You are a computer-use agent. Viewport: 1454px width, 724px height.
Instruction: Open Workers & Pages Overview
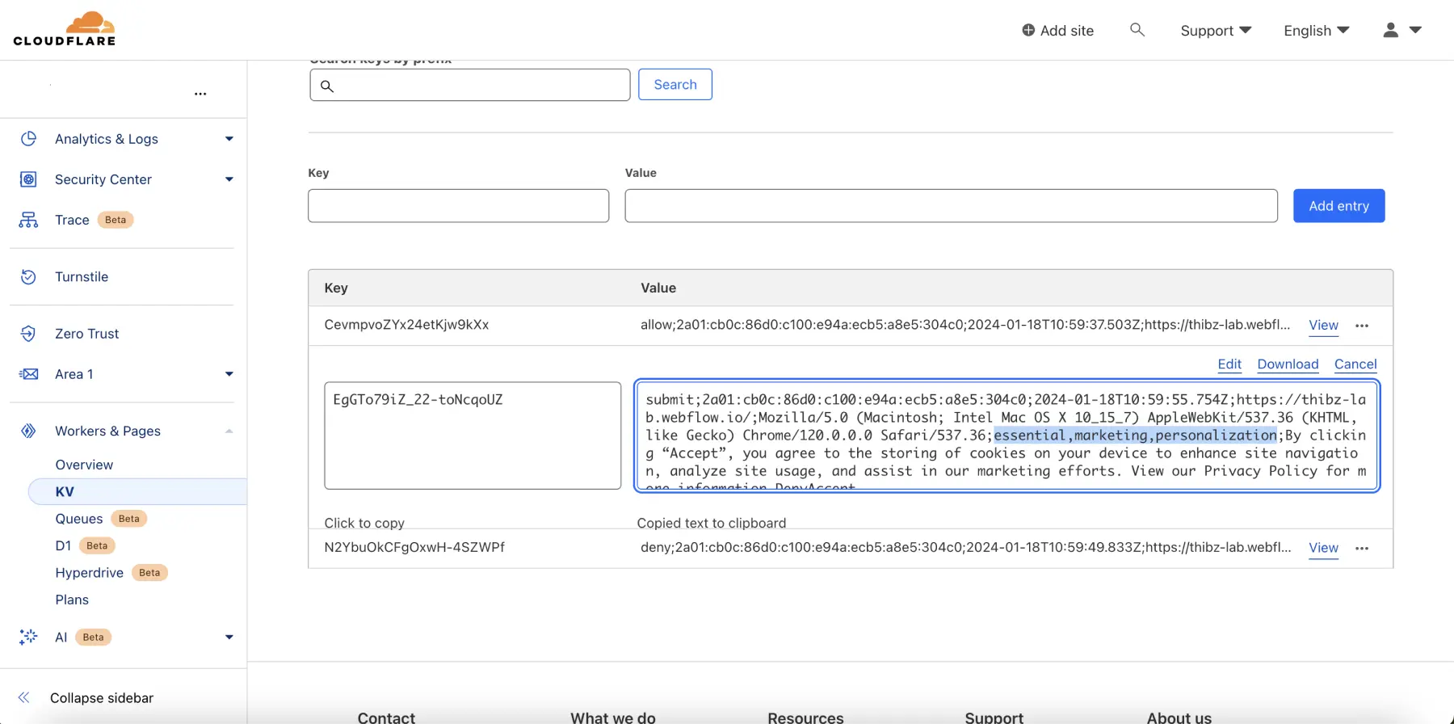[84, 465]
